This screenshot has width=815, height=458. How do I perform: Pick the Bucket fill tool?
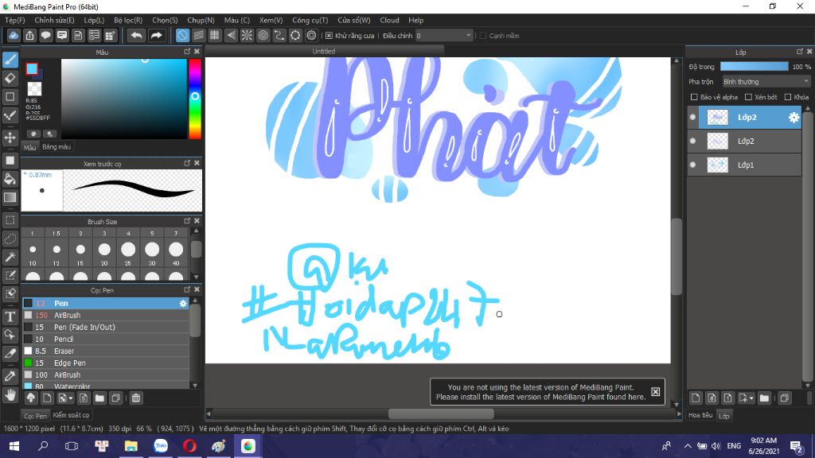click(10, 179)
